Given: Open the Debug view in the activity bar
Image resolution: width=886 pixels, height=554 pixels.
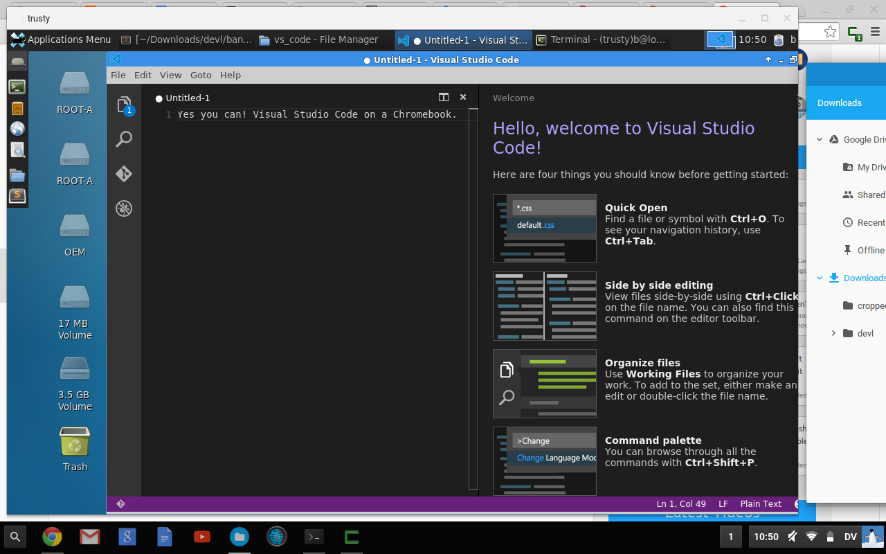Looking at the screenshot, I should click(124, 208).
